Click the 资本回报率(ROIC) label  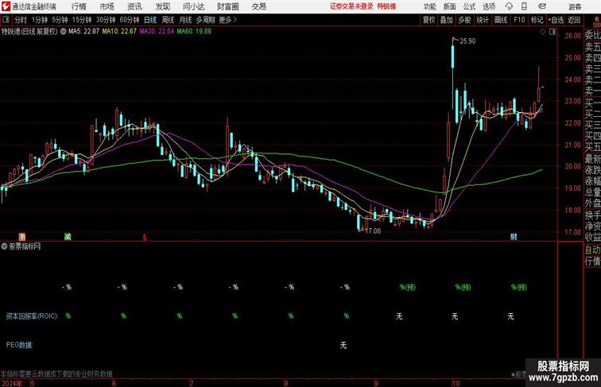coord(32,316)
